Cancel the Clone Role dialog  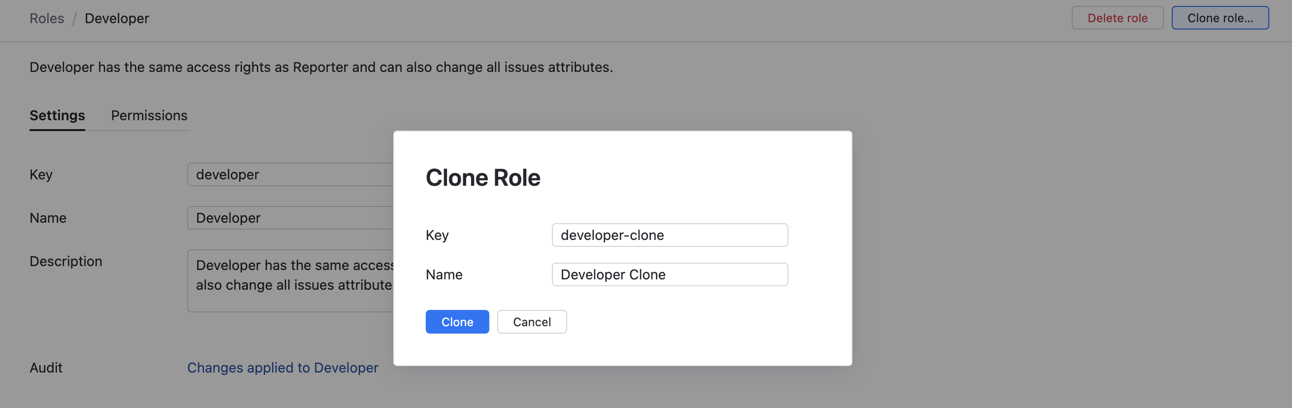531,322
